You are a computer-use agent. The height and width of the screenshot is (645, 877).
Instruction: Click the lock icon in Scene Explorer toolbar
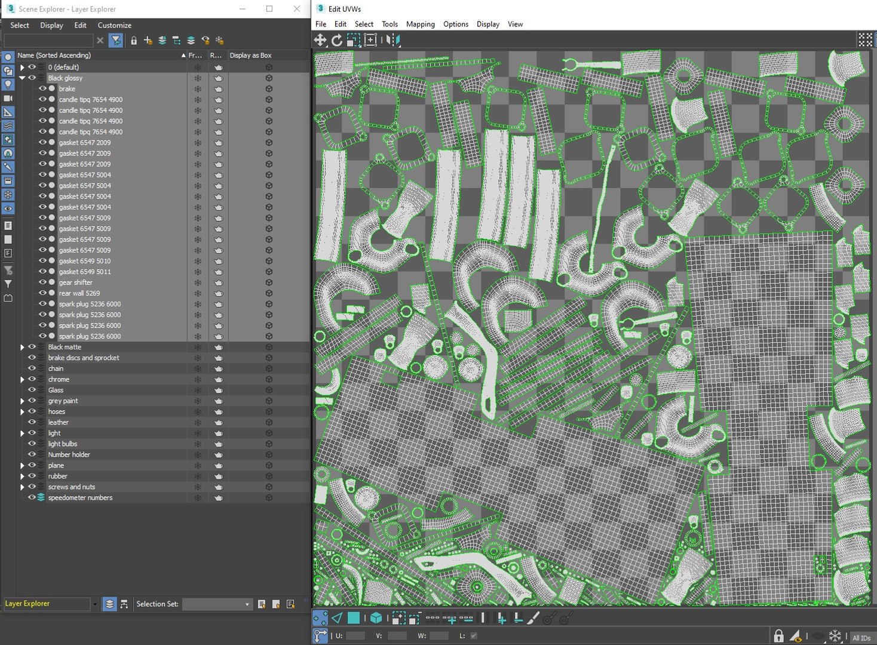point(134,41)
